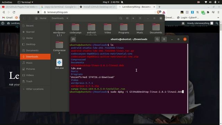The height and width of the screenshot is (125, 222).
Task: Open the clock and date panel
Action: (111, 2)
